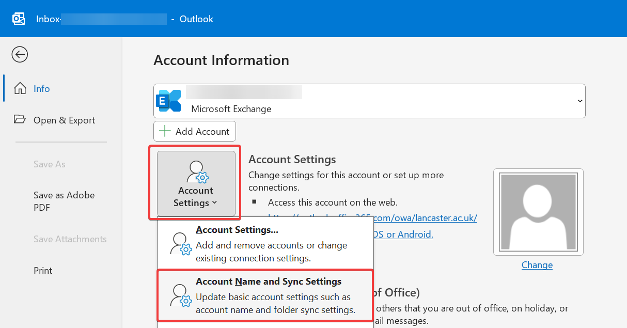Expand the account selector chevron
The height and width of the screenshot is (328, 627).
(579, 101)
